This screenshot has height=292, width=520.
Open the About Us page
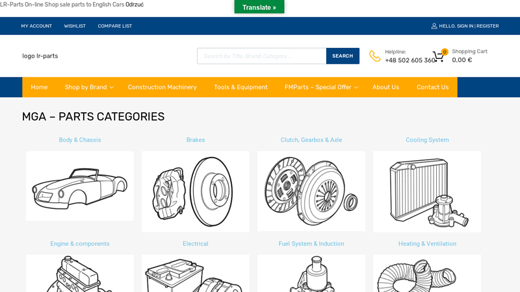tap(385, 87)
